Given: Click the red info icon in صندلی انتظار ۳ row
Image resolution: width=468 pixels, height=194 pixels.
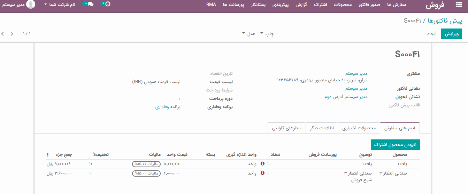Looking at the screenshot, I should pyautogui.click(x=262, y=173).
